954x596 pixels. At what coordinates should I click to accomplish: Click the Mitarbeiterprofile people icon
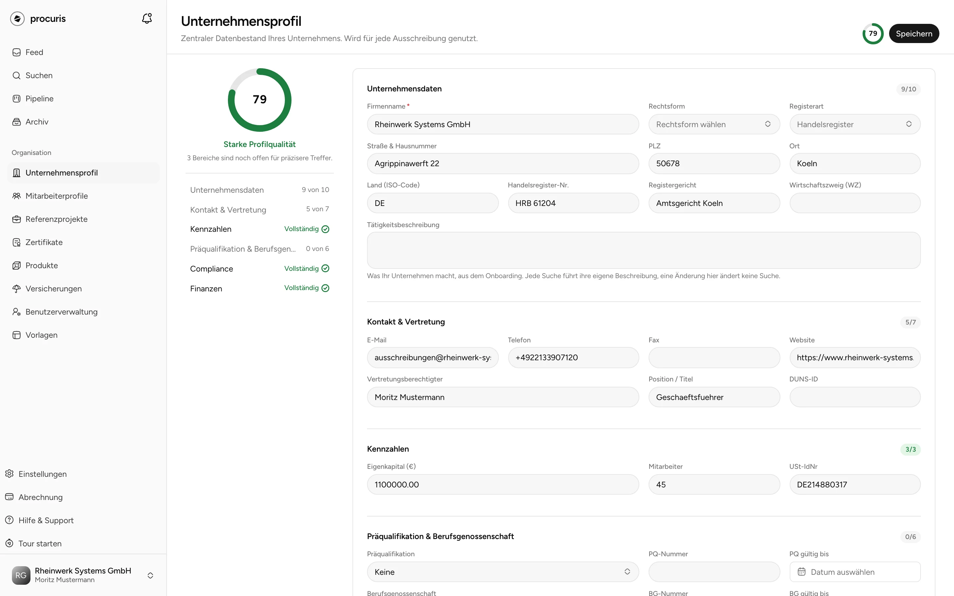pyautogui.click(x=17, y=196)
